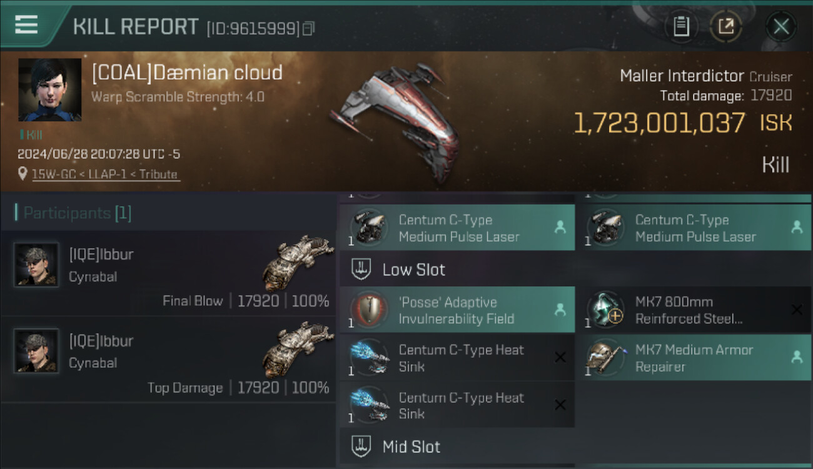The width and height of the screenshot is (813, 469).
Task: Click the X on second Heat Sink row
Action: click(560, 405)
